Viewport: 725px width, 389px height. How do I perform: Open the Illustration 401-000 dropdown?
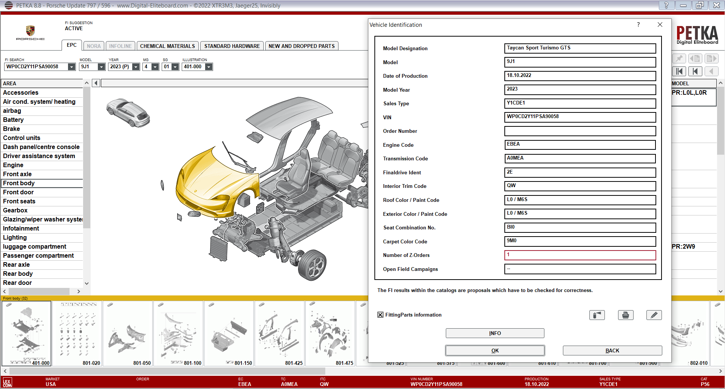[x=209, y=67]
